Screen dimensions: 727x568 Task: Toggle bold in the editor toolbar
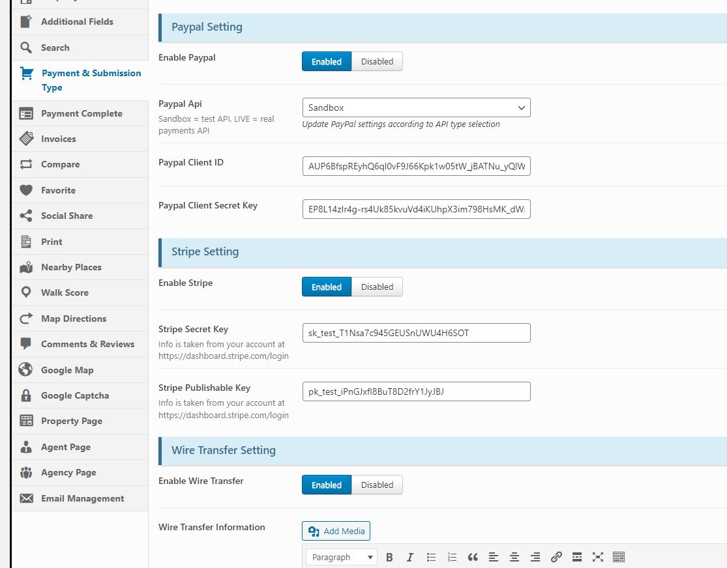389,557
